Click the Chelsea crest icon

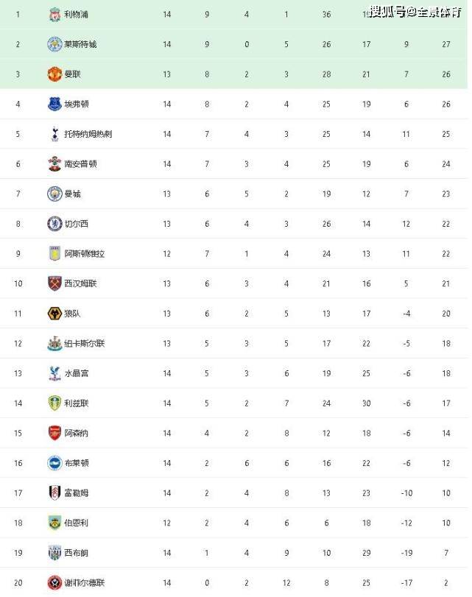(x=54, y=224)
